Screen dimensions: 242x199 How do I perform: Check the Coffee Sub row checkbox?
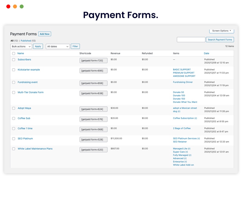click(x=14, y=118)
